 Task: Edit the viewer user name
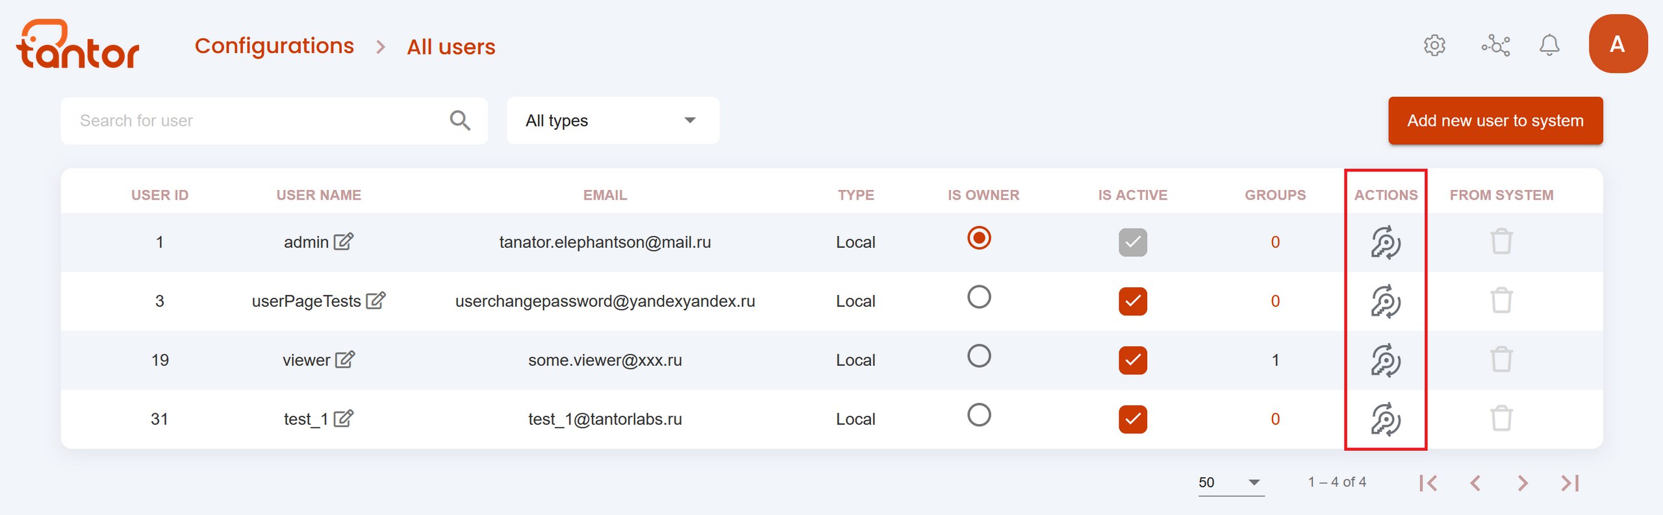[x=345, y=359]
